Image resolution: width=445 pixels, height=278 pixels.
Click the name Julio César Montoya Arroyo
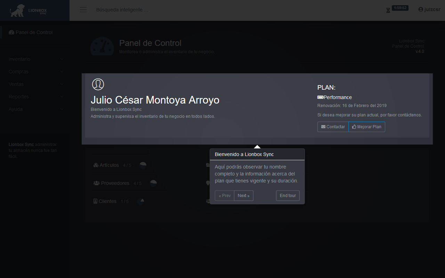click(x=155, y=100)
